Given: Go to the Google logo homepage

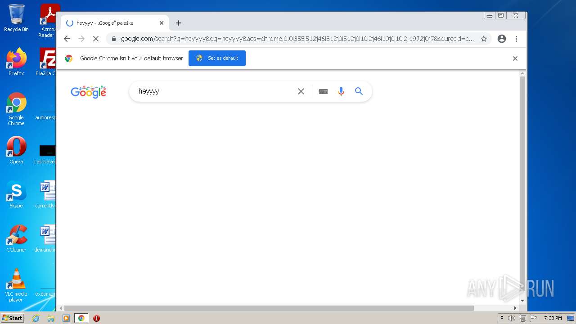Looking at the screenshot, I should [89, 92].
